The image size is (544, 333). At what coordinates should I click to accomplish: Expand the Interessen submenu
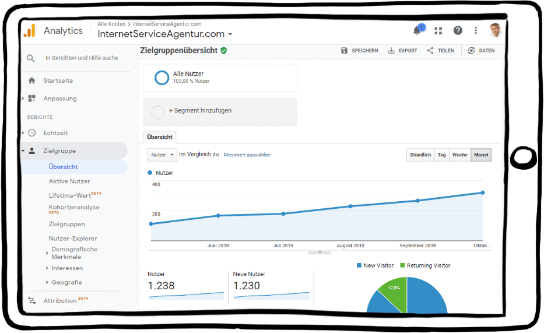point(47,268)
